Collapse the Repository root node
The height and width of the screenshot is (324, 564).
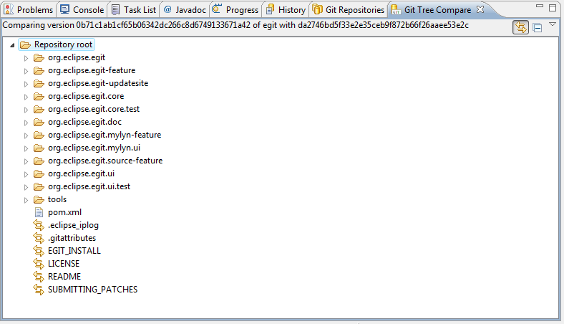coord(14,44)
